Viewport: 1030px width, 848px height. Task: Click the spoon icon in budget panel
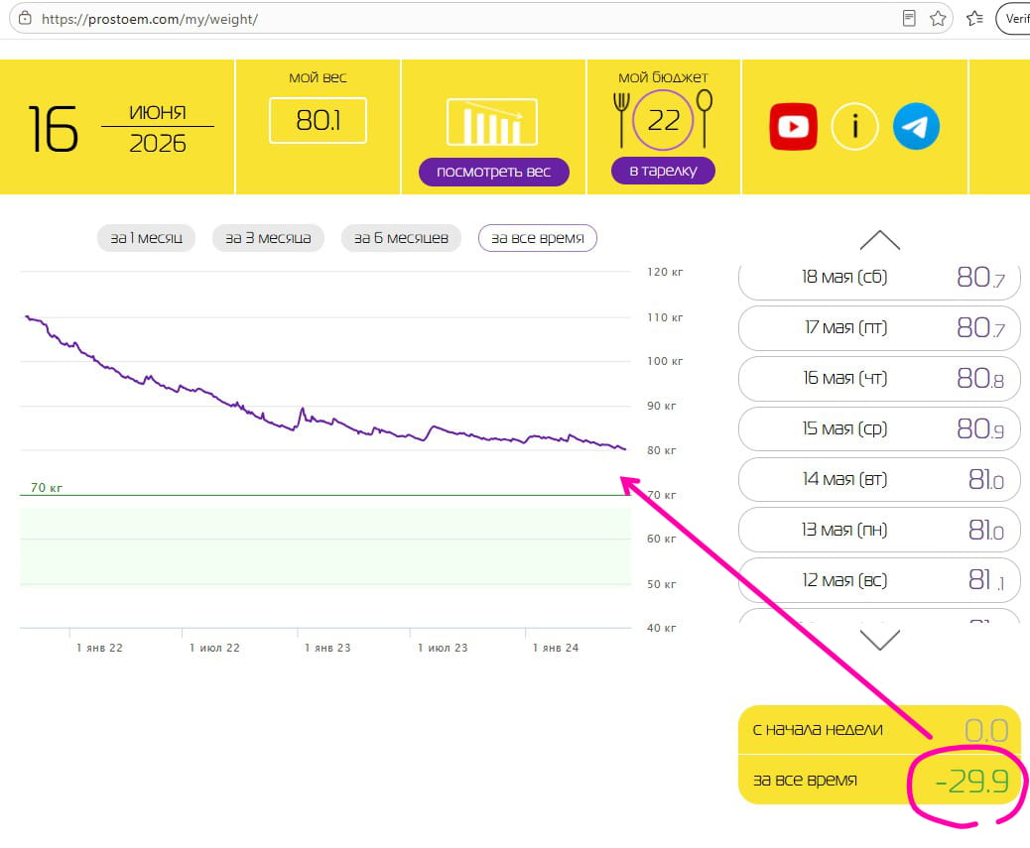pyautogui.click(x=705, y=119)
